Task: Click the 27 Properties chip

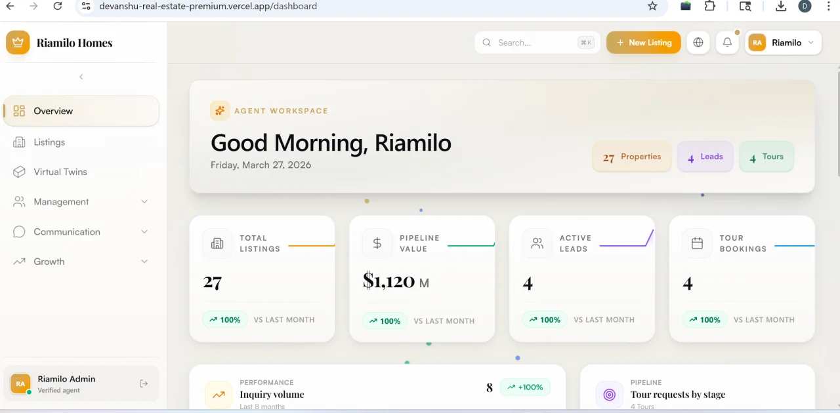Action: point(632,157)
